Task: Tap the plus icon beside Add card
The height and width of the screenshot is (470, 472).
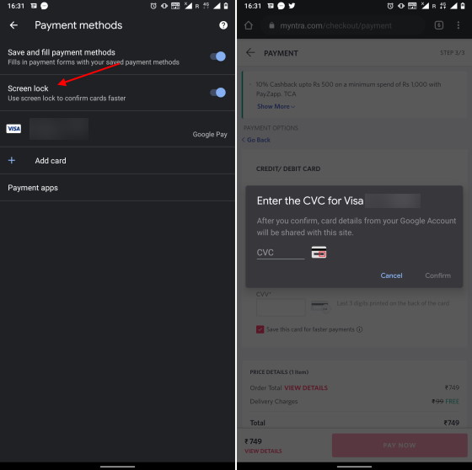Action: [12, 160]
